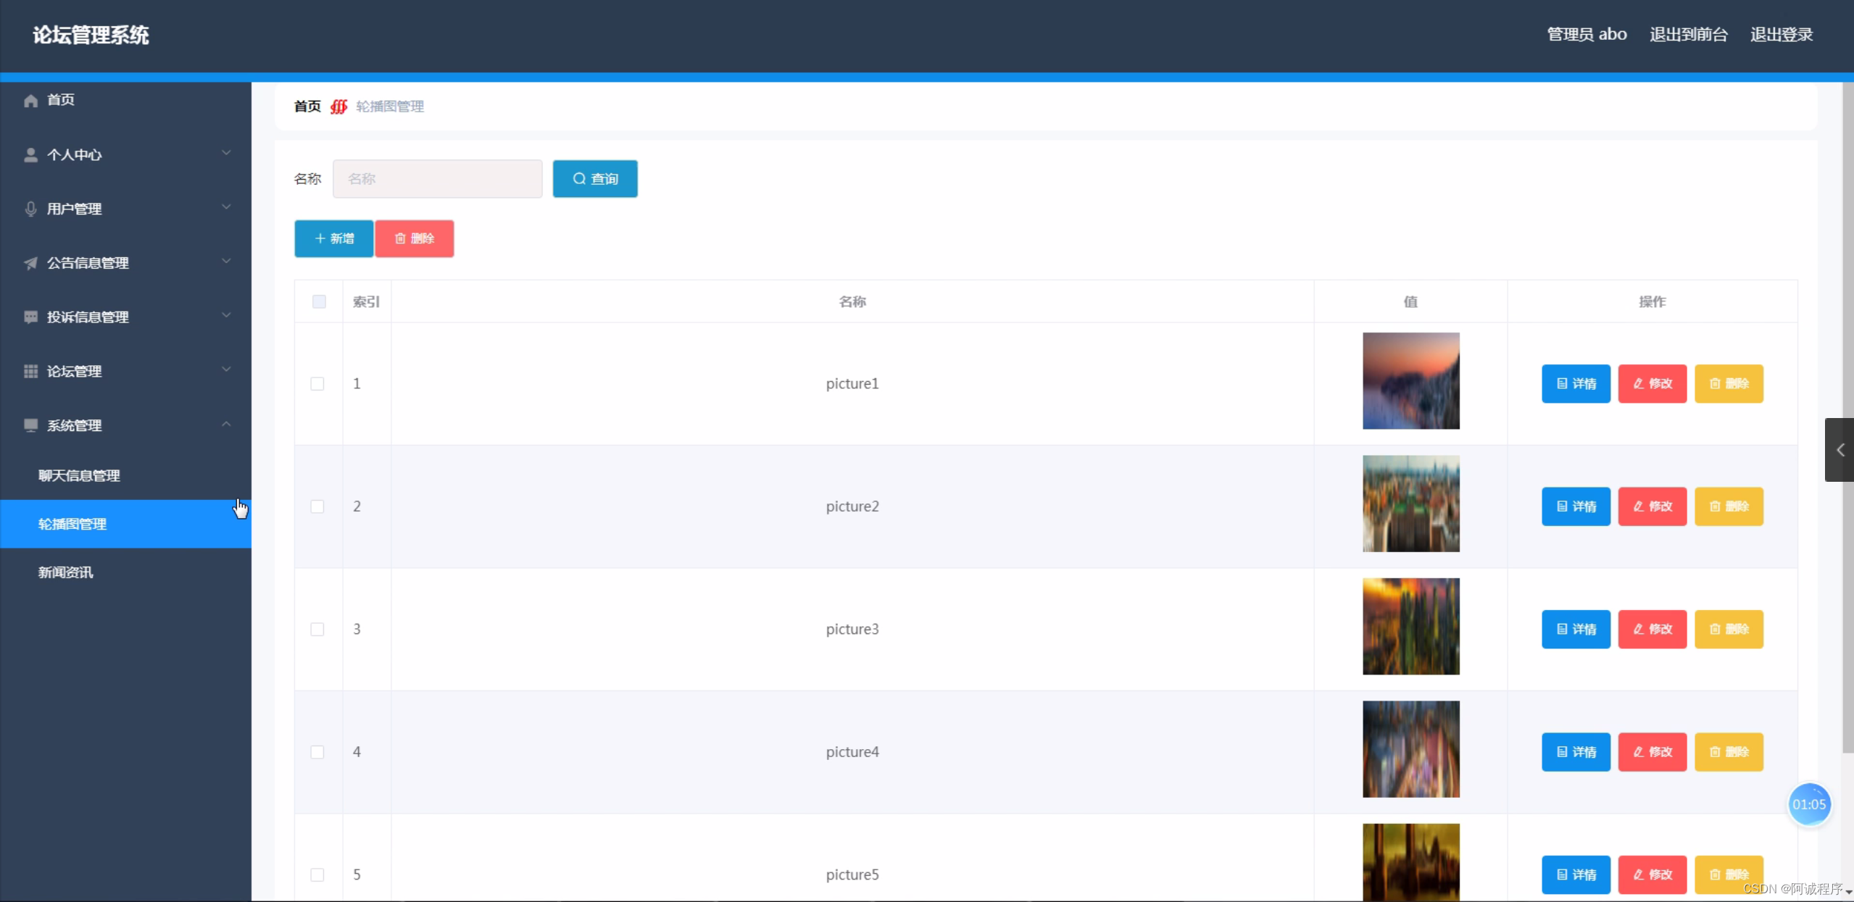Open the 论坛管理 sidebar menu
Screen dimensions: 1854x902
point(125,371)
